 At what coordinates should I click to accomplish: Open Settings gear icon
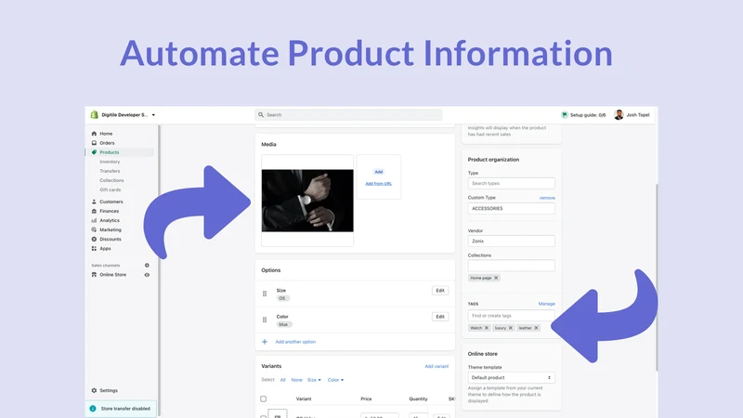click(94, 390)
